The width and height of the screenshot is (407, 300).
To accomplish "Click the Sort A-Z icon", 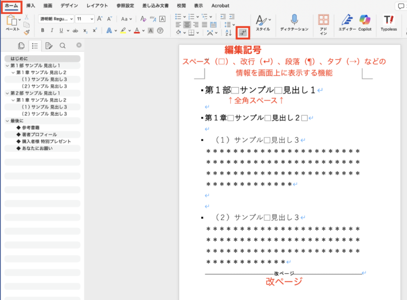I will pyautogui.click(x=229, y=32).
